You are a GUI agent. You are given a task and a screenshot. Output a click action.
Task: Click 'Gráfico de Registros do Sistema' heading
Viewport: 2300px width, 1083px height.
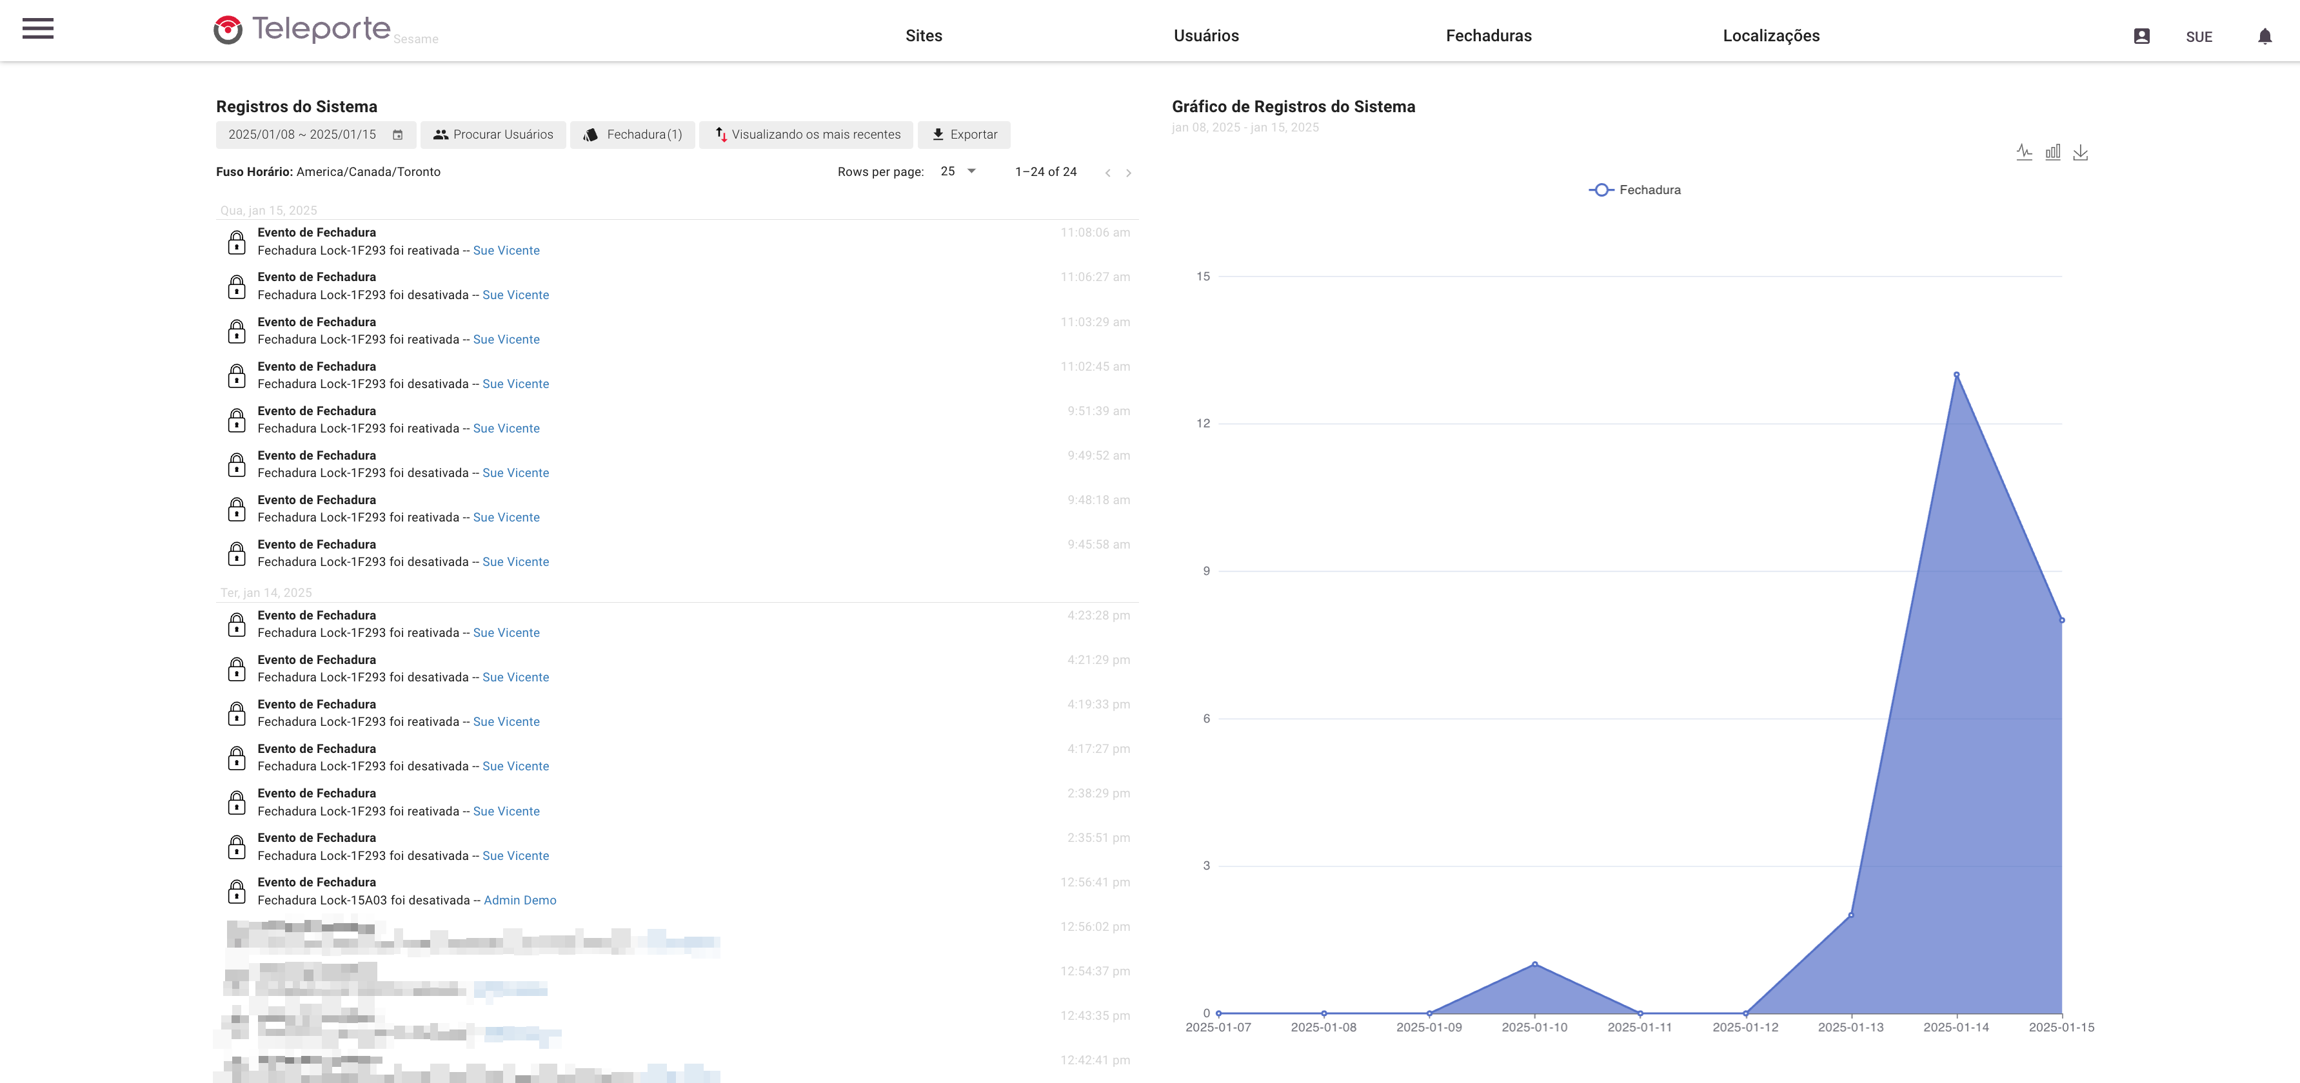1293,107
